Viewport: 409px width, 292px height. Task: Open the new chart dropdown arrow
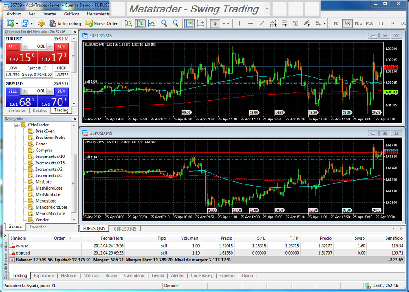point(17,23)
